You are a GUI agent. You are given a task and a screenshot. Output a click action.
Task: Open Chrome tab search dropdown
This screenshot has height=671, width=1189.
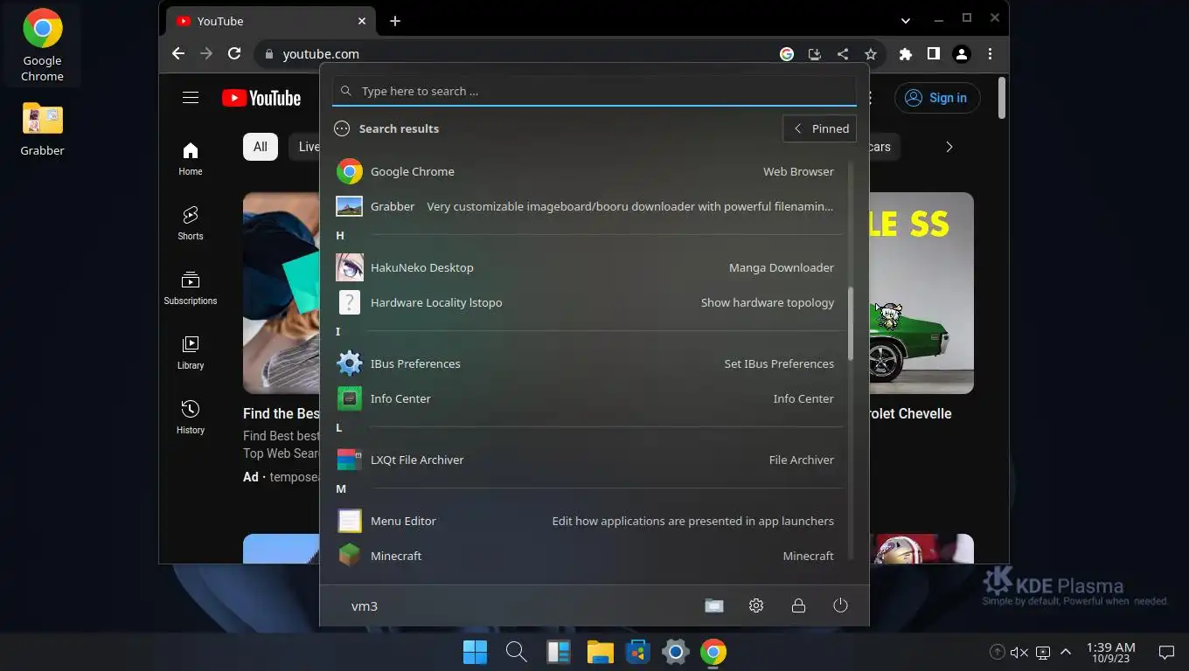906,20
